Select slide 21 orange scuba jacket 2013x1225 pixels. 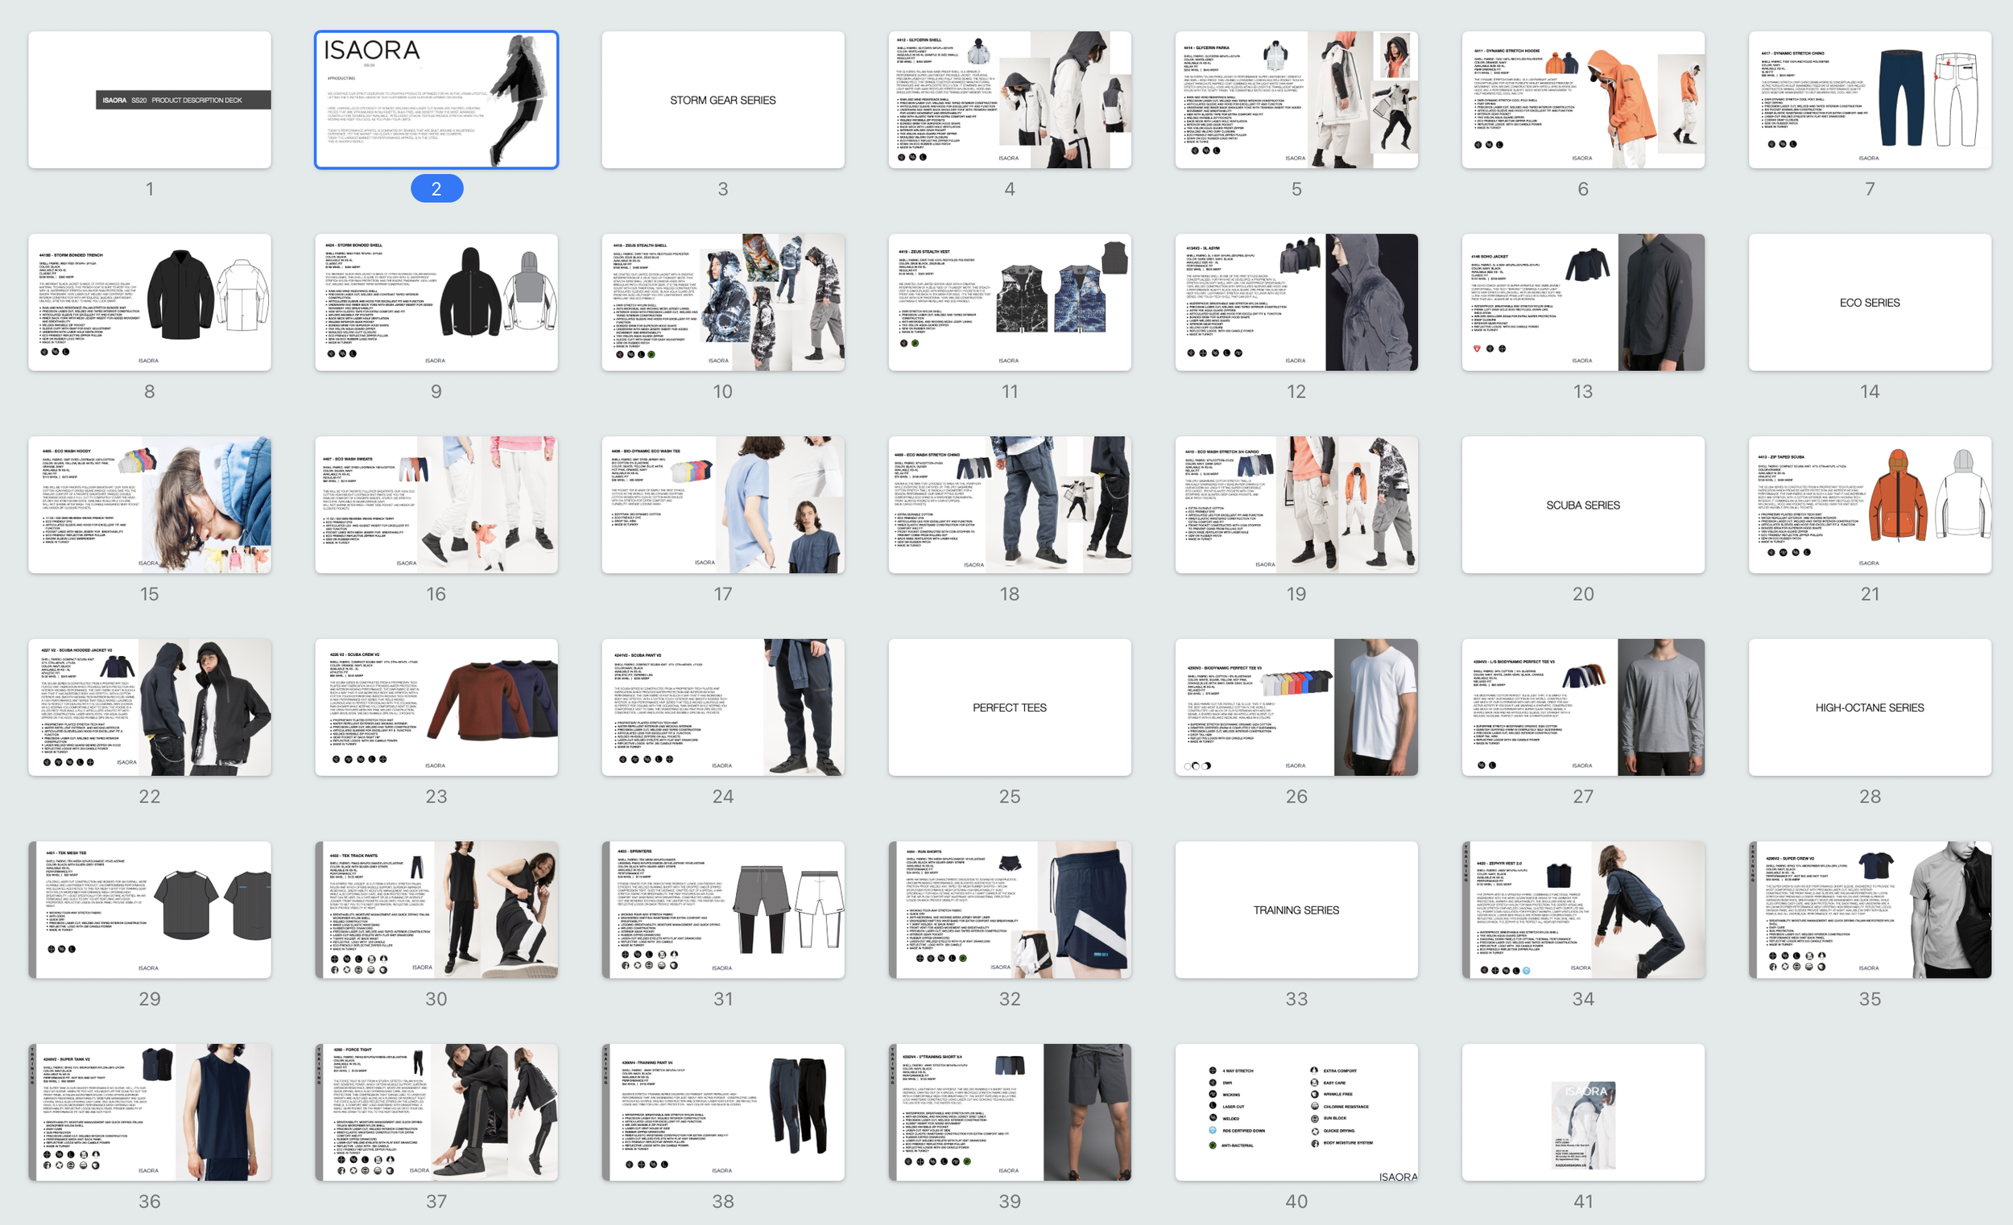(1869, 505)
